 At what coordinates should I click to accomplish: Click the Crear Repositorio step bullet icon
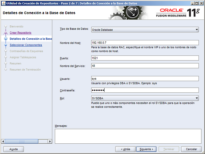pyautogui.click(x=5, y=33)
